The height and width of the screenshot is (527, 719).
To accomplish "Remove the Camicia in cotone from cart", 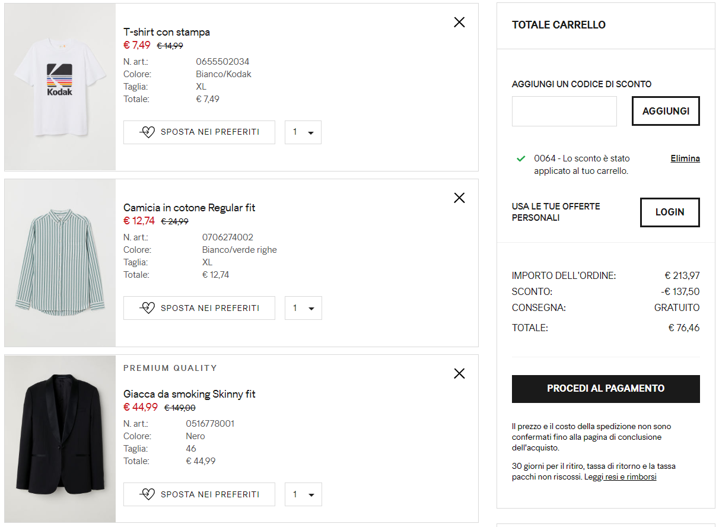I will (x=459, y=198).
